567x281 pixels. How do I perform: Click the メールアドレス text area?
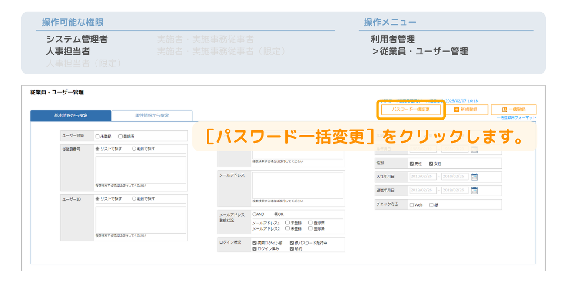tap(298, 185)
